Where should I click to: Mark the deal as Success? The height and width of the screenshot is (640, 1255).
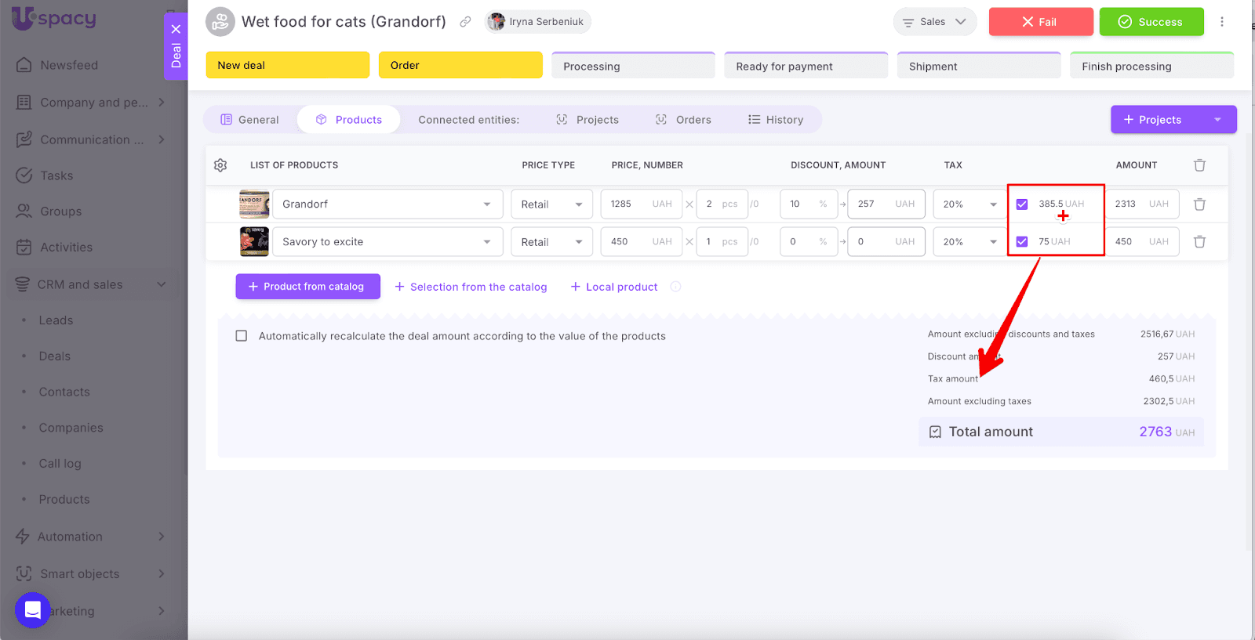click(x=1151, y=22)
